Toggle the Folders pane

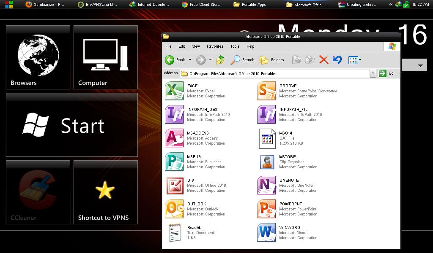coord(272,60)
